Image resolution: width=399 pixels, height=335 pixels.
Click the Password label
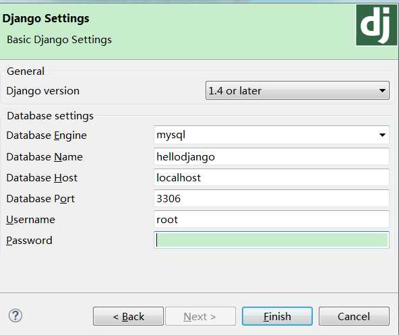(x=29, y=241)
